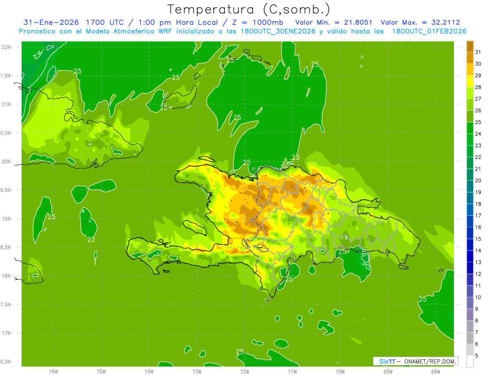Click the gold legend swatch between 29 and 30
This screenshot has width=489, height=377.
[x=470, y=70]
